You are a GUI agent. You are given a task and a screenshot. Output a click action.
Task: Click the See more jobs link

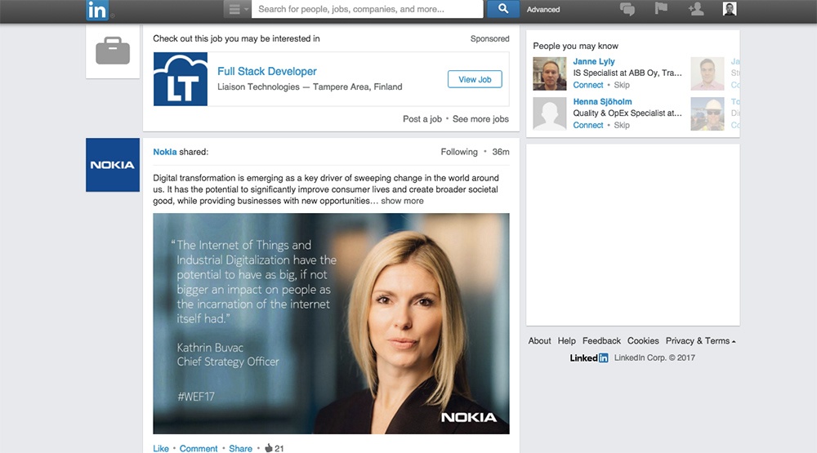point(480,119)
